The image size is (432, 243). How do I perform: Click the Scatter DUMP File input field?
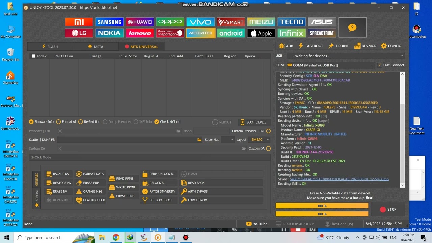tap(127, 140)
